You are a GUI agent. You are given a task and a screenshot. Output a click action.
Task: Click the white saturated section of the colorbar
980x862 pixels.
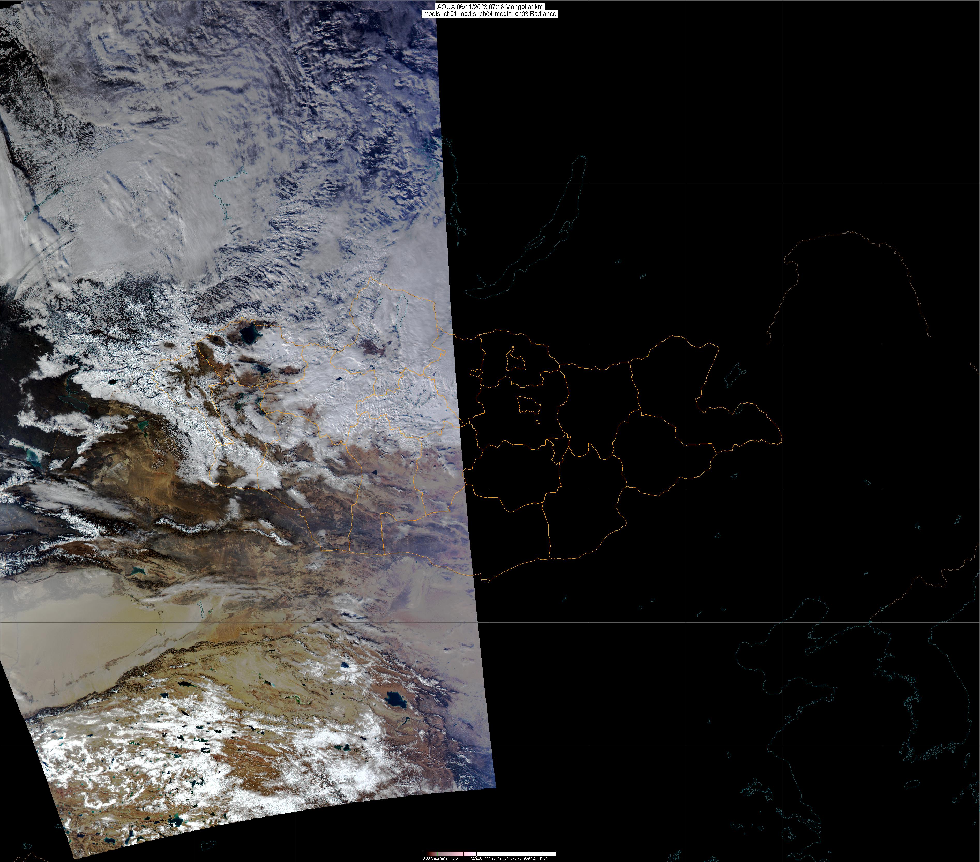pyautogui.click(x=523, y=854)
